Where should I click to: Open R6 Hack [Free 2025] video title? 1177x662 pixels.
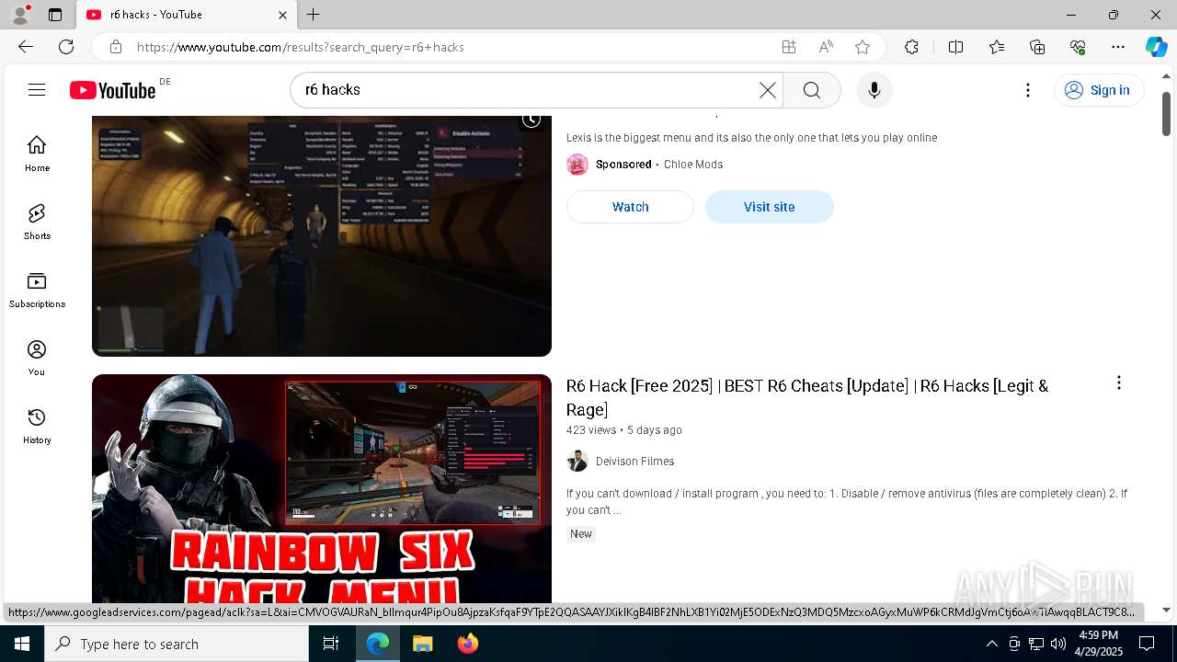807,397
